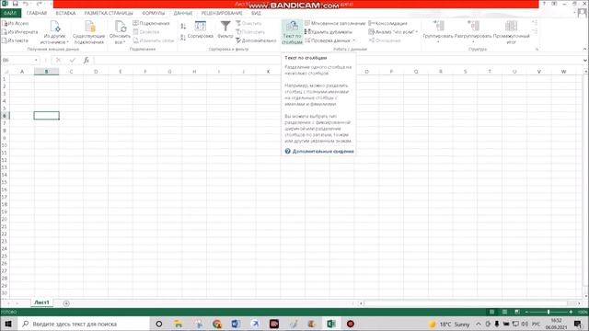Zoom in with the plus button
Viewport: 589px width, 331px height.
(x=571, y=312)
